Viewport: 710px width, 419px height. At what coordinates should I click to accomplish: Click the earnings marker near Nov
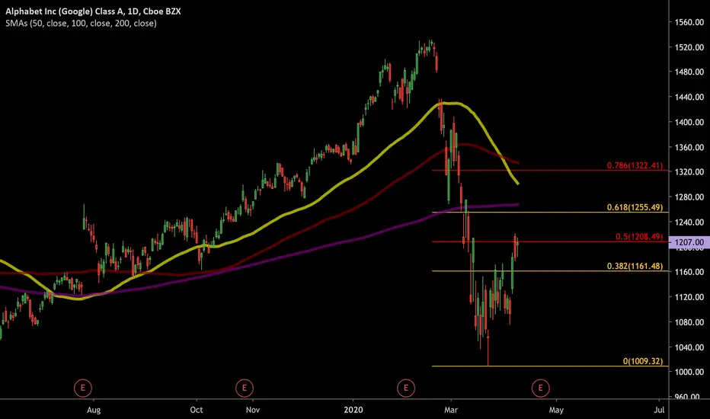point(245,388)
